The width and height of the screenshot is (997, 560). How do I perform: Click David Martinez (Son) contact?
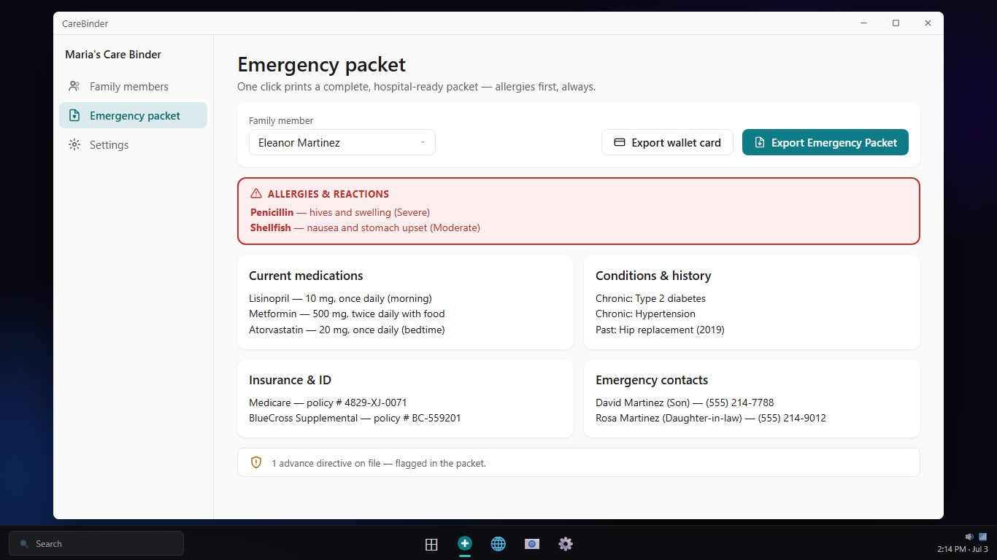click(685, 402)
